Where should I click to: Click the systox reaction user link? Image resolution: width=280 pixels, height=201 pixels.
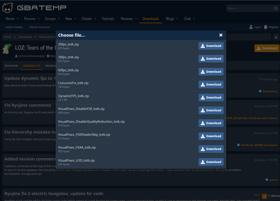273,180
